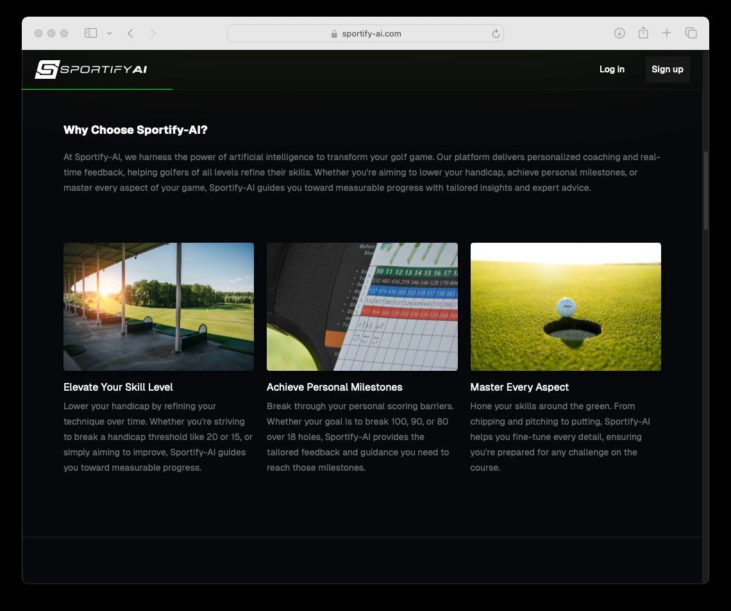The width and height of the screenshot is (731, 611).
Task: Click the Master Every Aspect heading
Action: pyautogui.click(x=519, y=387)
